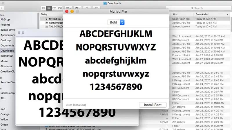The image size is (232, 130).
Task: Select the MyriadPro font file icon
Action: pyautogui.click(x=46, y=18)
